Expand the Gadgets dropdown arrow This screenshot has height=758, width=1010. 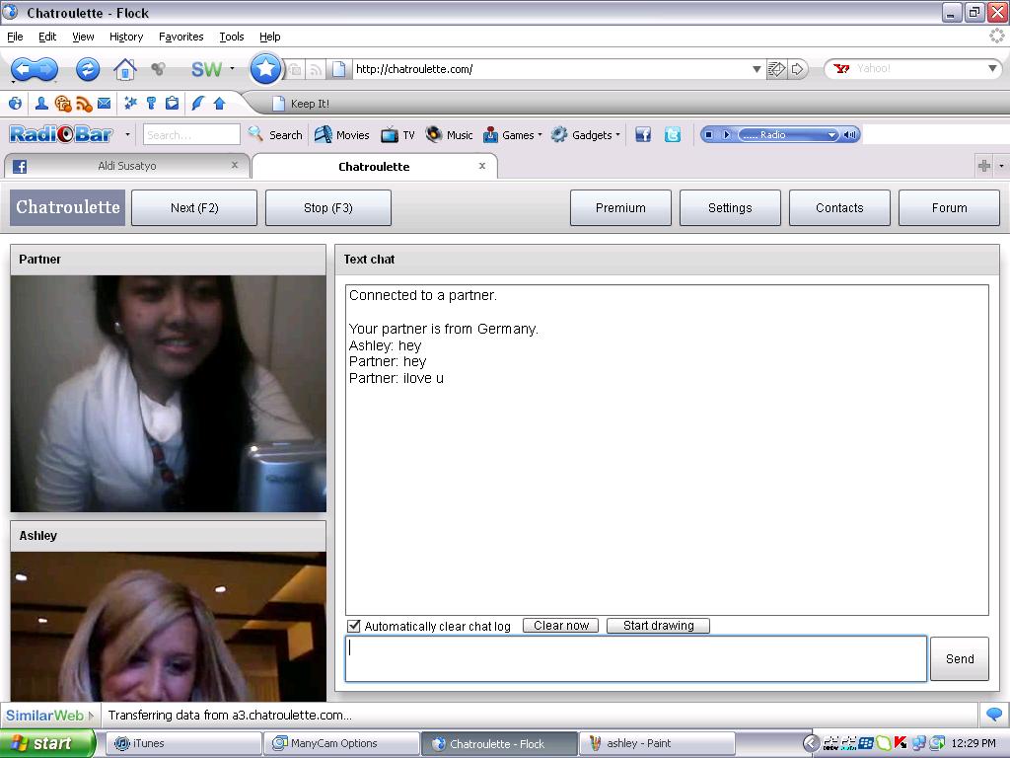coord(617,134)
